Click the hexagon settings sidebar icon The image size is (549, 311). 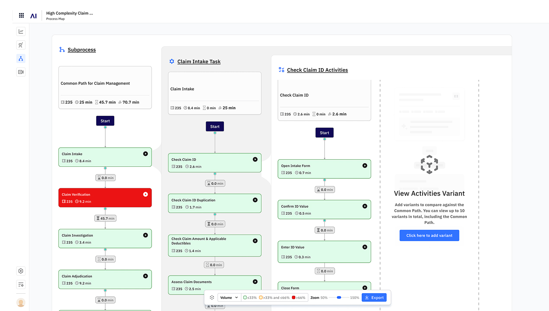coord(21,271)
